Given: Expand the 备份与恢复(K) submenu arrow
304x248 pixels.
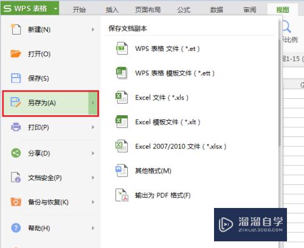Looking at the screenshot, I should [x=93, y=202].
